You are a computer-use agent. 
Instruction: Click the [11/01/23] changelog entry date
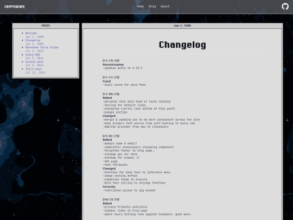click(x=111, y=136)
